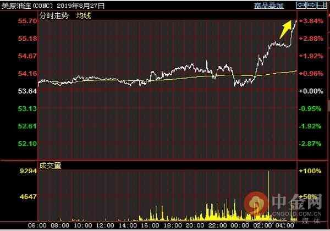Image resolution: width=330 pixels, height=231 pixels.
Task: Click percent label +3.84%
Action: [311, 21]
